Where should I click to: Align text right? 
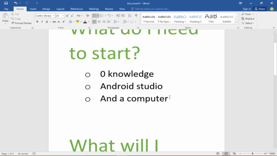(x=104, y=22)
